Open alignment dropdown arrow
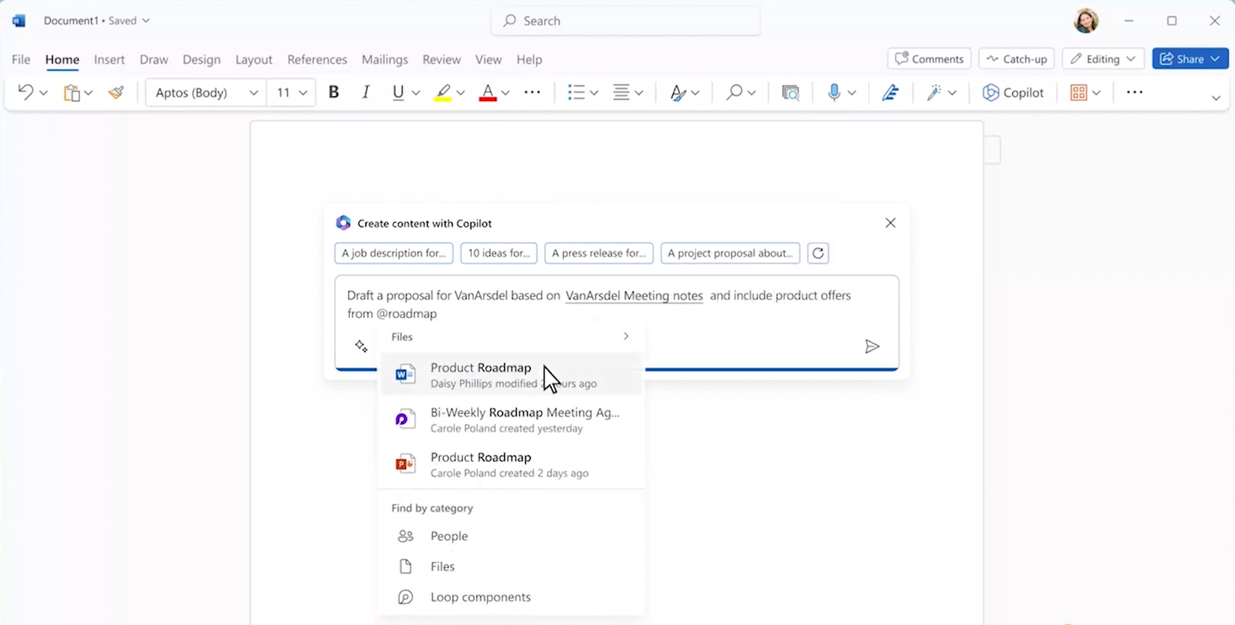This screenshot has width=1235, height=625. [x=639, y=93]
